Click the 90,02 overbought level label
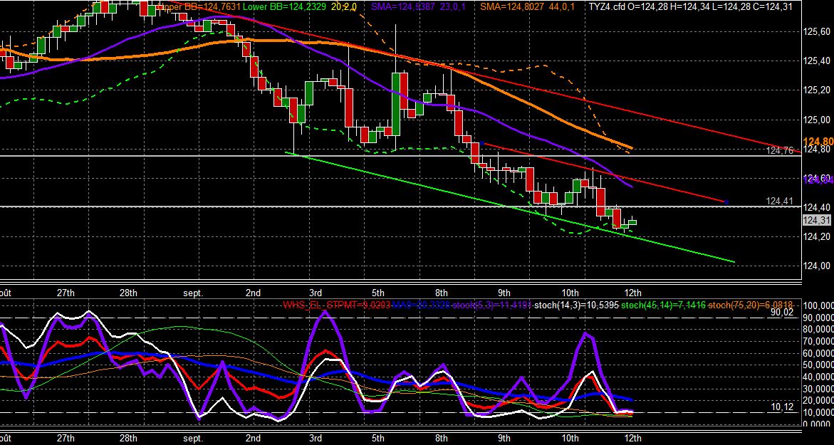This screenshot has width=834, height=445. point(782,313)
